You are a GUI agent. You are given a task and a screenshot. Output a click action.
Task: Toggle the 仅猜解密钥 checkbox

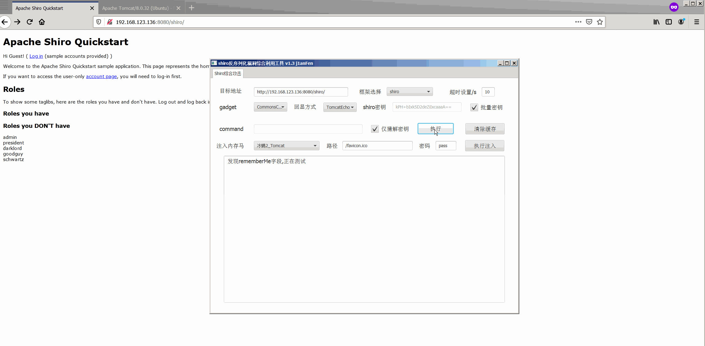click(x=374, y=129)
